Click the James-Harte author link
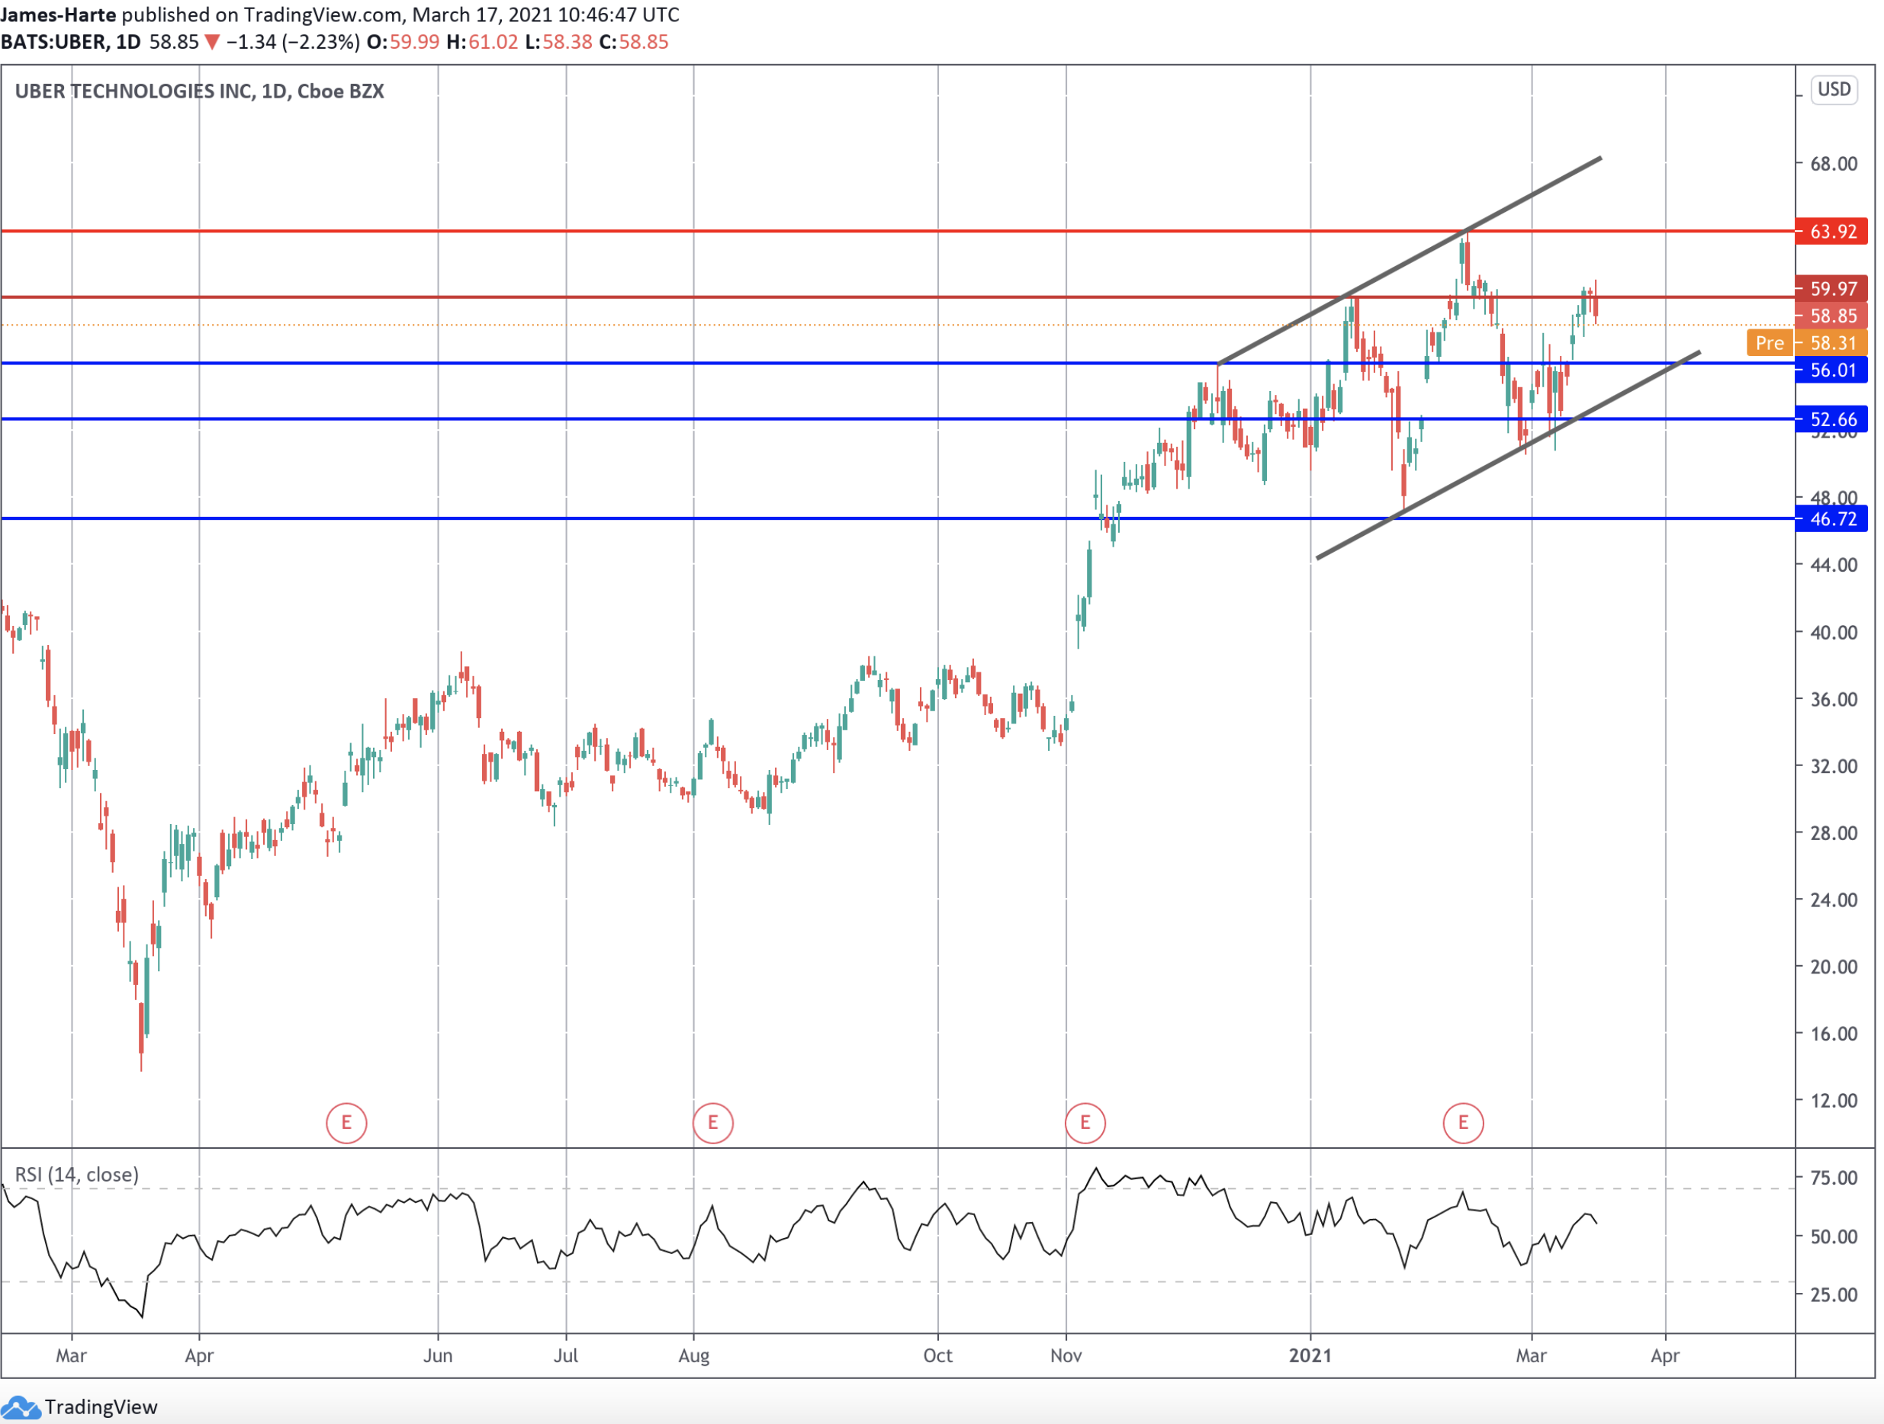The height and width of the screenshot is (1424, 1884). pos(58,14)
